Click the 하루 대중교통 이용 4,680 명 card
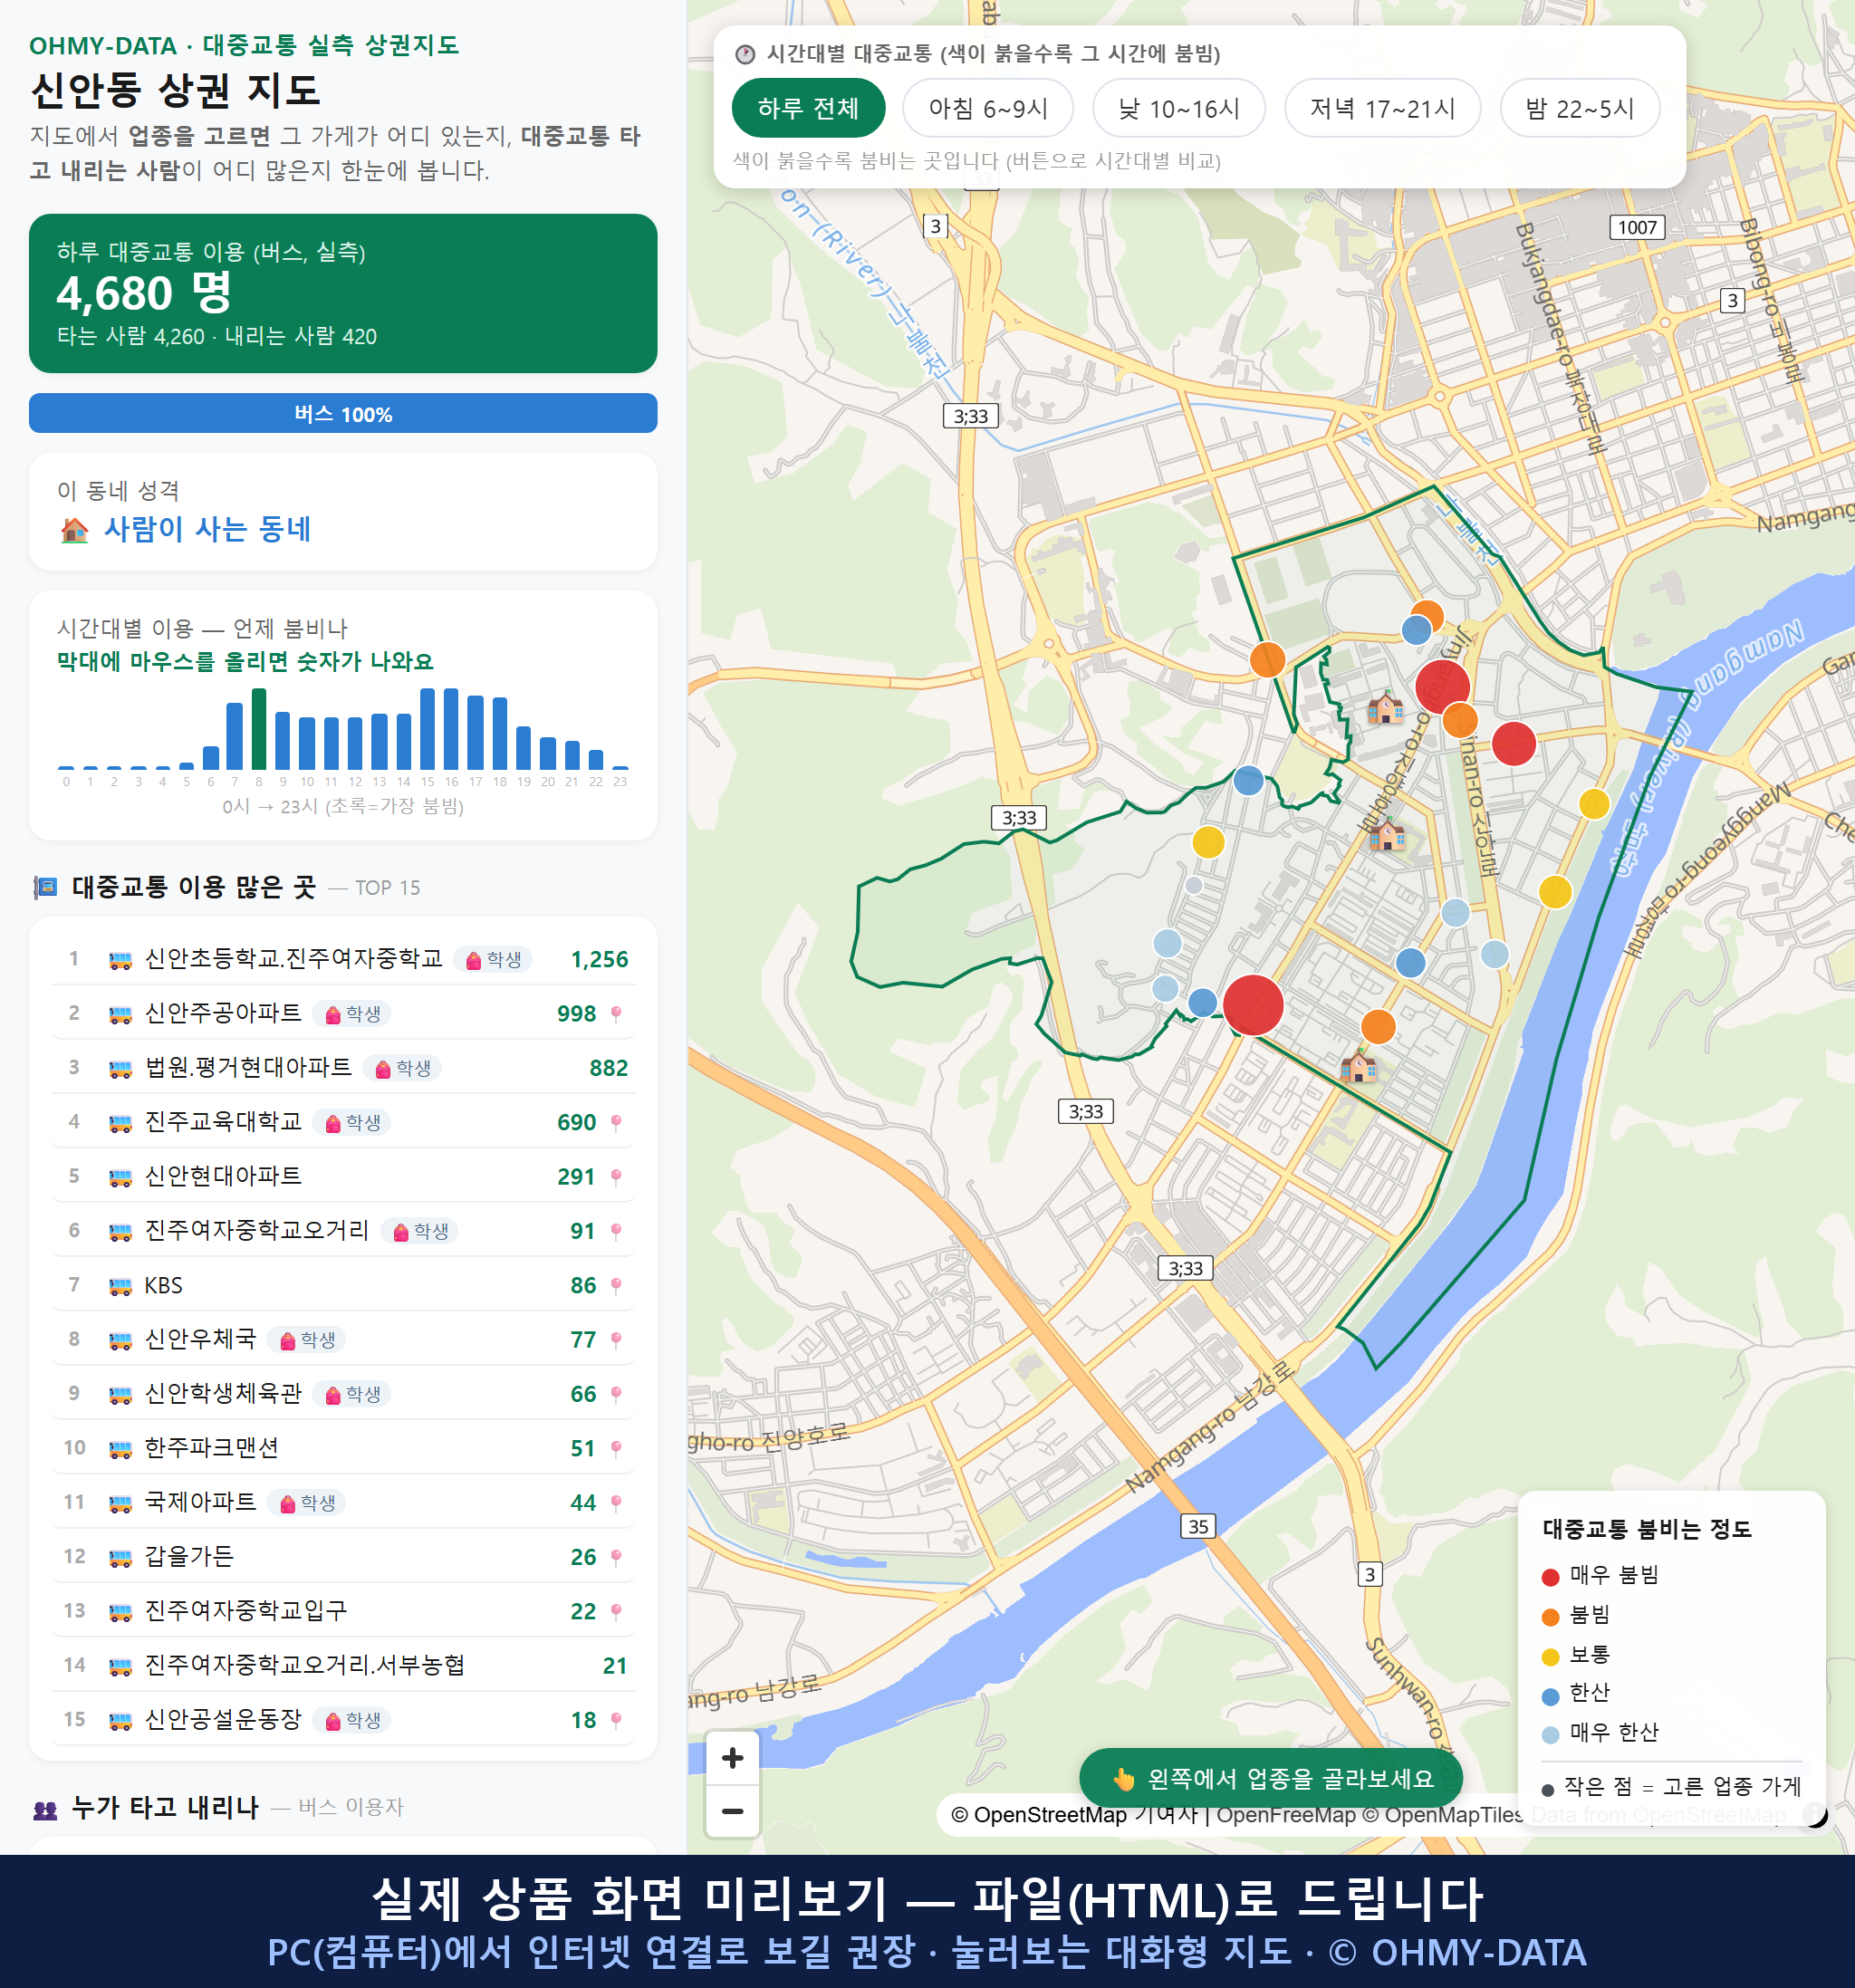1855x1988 pixels. [343, 293]
